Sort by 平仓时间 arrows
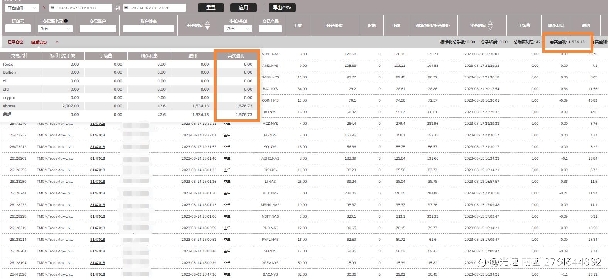608x279 pixels. [490, 26]
